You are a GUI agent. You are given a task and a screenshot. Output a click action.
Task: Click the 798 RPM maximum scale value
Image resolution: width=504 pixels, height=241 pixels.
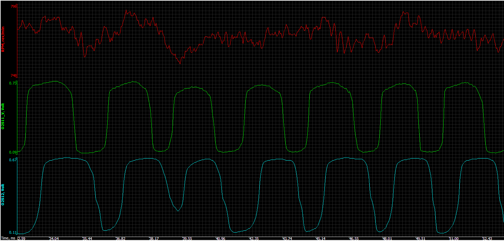[13, 6]
